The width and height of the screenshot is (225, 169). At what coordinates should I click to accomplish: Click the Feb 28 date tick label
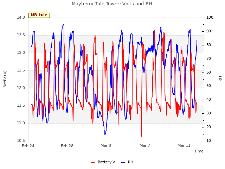pyautogui.click(x=67, y=146)
